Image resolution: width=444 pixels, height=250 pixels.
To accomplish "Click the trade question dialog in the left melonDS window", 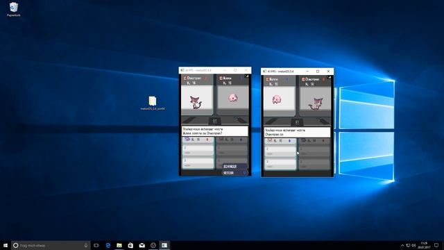I will click(214, 131).
